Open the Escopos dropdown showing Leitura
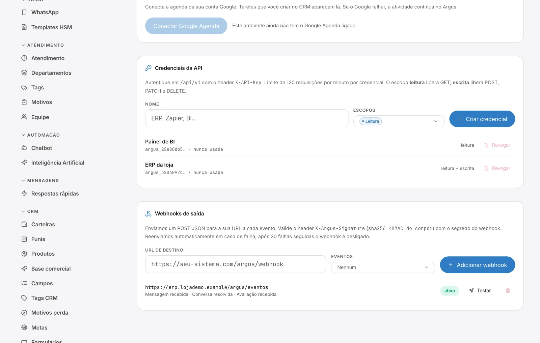 [399, 121]
